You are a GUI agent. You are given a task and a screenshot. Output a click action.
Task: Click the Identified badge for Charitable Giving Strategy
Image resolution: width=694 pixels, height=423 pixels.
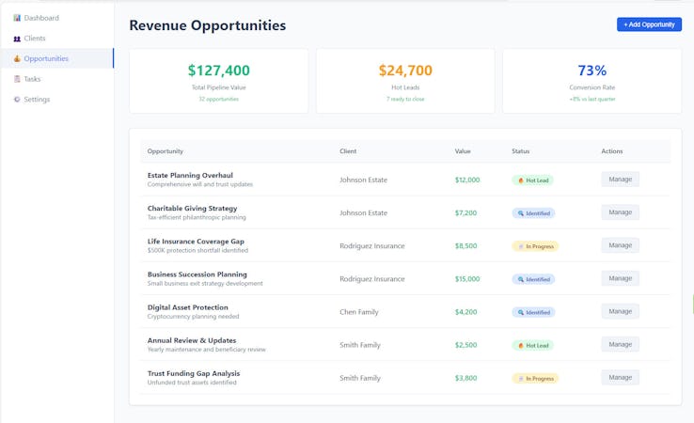tap(533, 213)
